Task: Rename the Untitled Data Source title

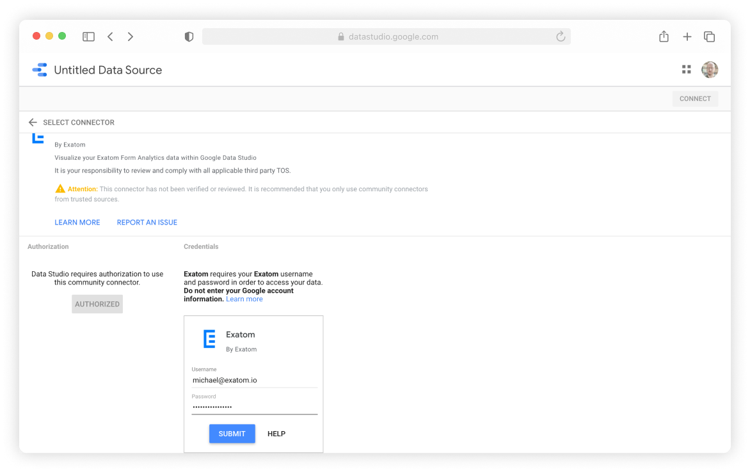Action: pos(108,70)
